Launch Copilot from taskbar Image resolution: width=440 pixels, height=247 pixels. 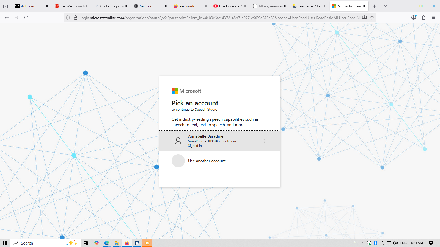coord(96,243)
